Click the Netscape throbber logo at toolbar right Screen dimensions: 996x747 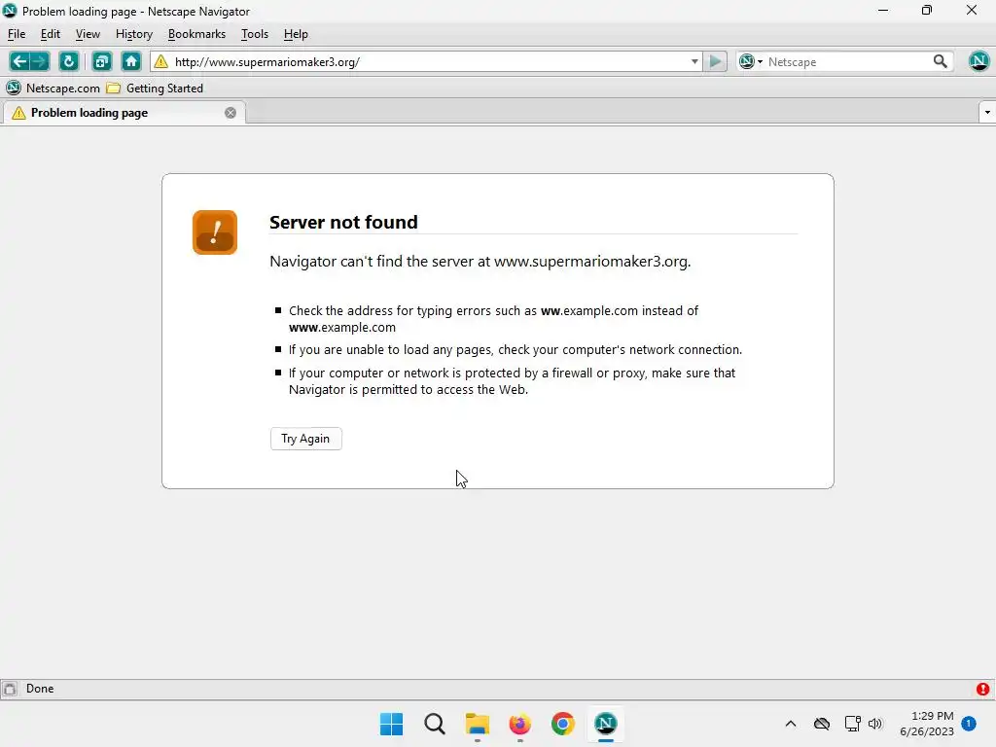point(978,61)
